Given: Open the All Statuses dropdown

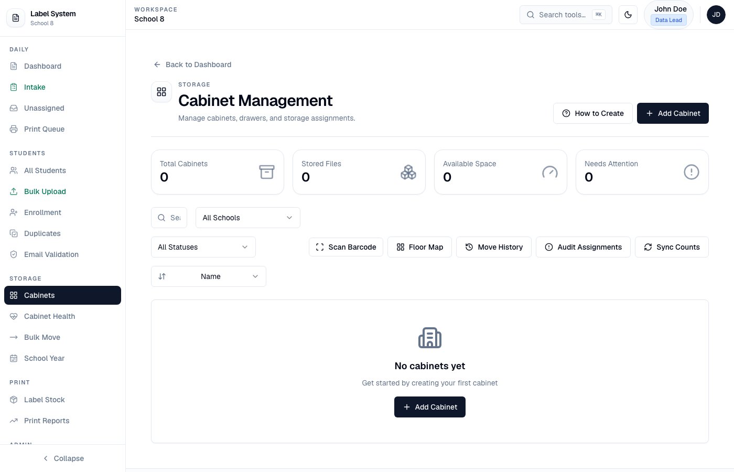Looking at the screenshot, I should [x=203, y=247].
